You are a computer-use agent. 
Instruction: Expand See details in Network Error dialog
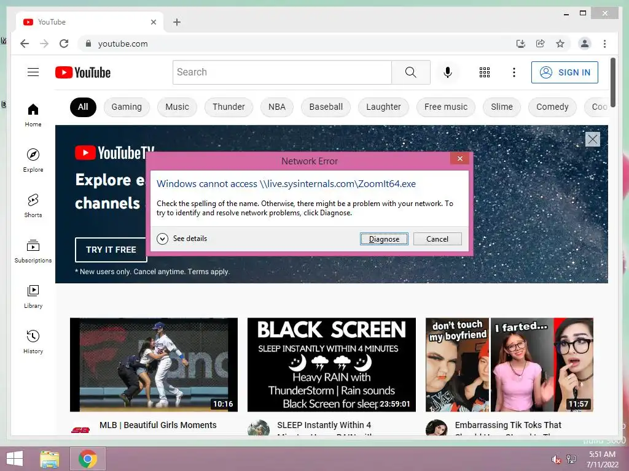coord(182,239)
